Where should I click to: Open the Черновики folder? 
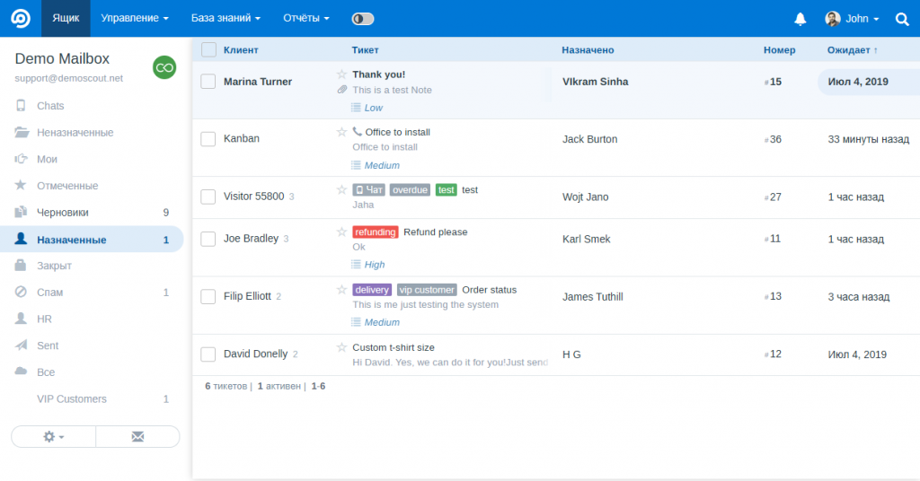tap(63, 213)
